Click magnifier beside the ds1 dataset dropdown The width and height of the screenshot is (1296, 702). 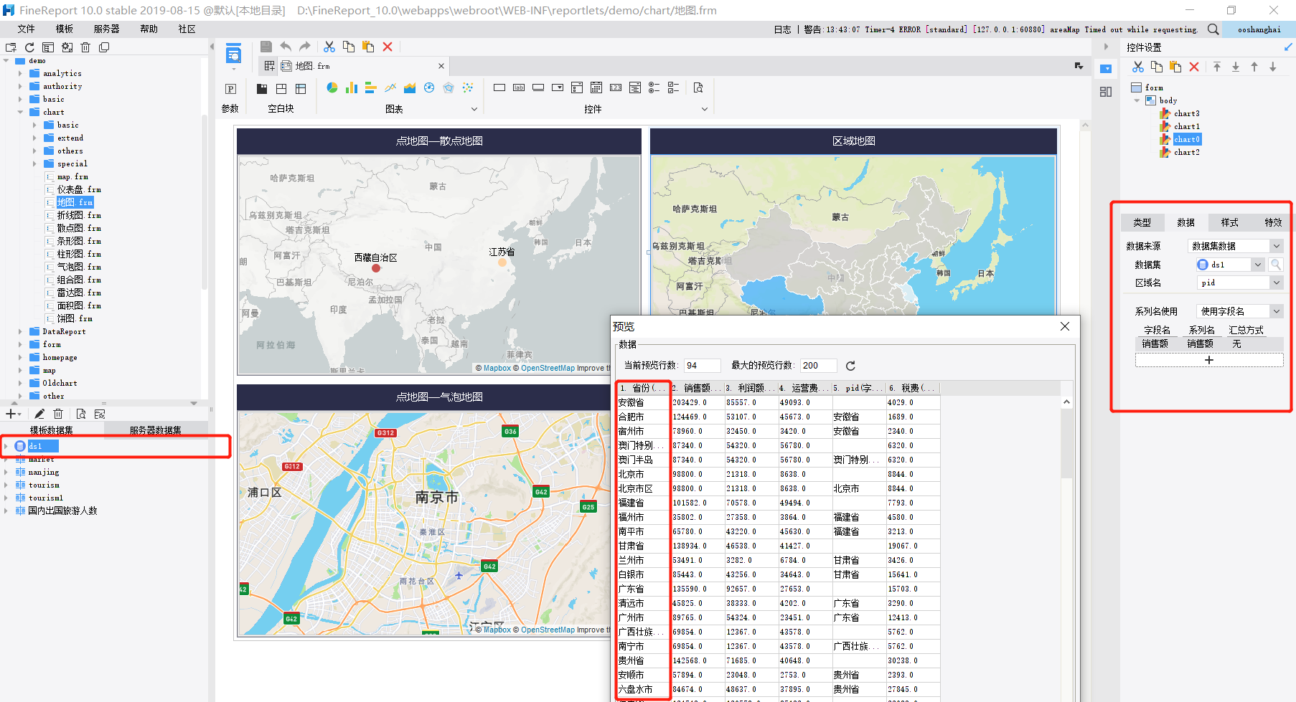point(1276,265)
